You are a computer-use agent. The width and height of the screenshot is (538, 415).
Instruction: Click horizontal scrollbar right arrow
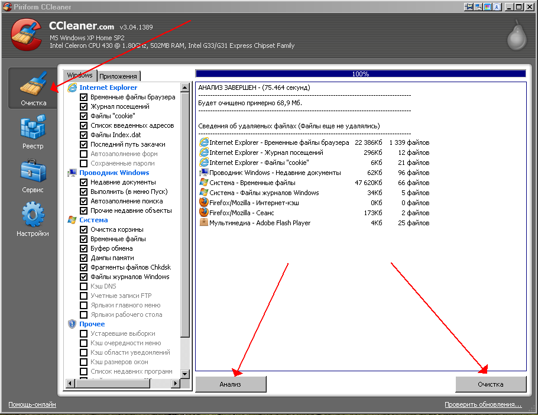176,383
